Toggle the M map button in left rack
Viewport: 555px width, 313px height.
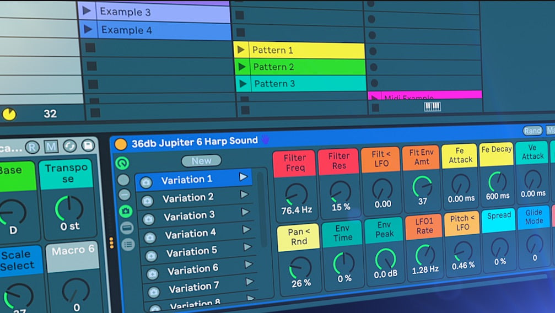[x=51, y=147]
